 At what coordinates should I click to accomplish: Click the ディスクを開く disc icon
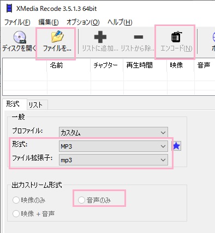coord(20,37)
